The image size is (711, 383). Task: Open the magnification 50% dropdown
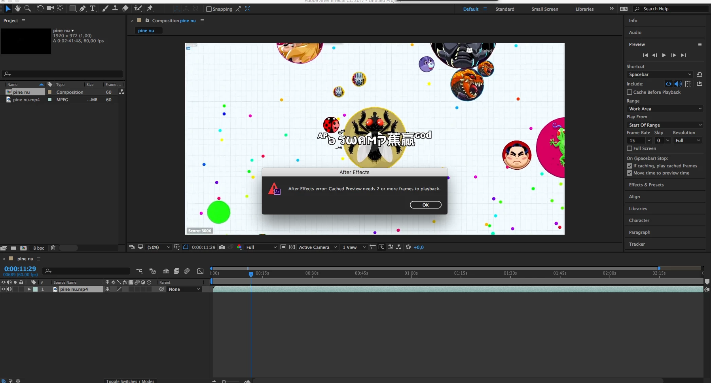pos(159,247)
